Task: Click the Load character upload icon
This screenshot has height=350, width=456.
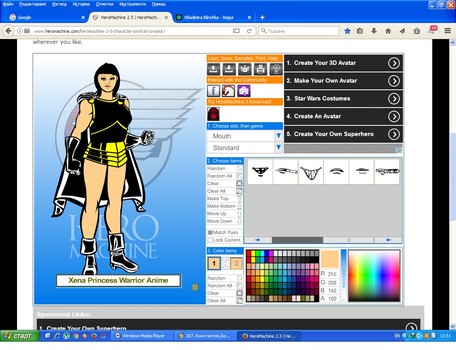Action: (x=213, y=69)
